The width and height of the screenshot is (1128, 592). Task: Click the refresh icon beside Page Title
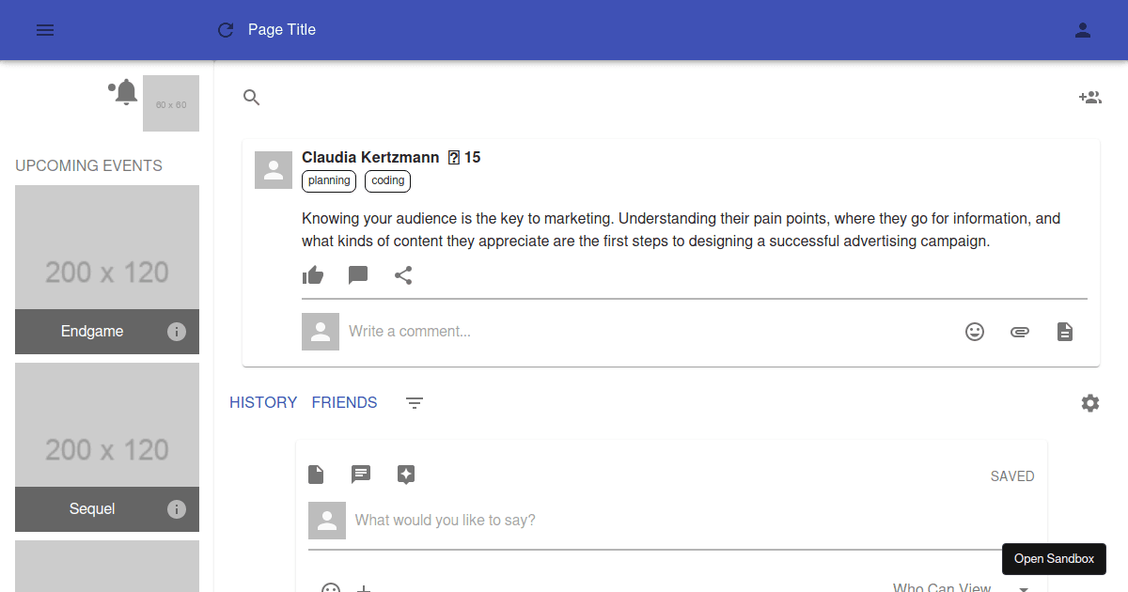(x=226, y=30)
